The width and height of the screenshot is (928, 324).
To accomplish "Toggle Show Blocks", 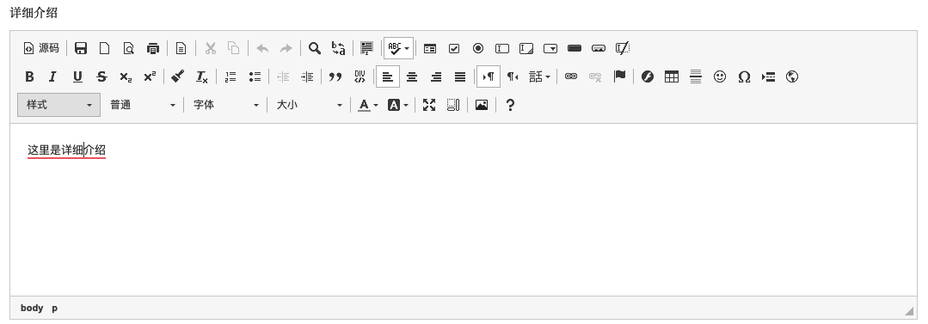I will pos(453,105).
